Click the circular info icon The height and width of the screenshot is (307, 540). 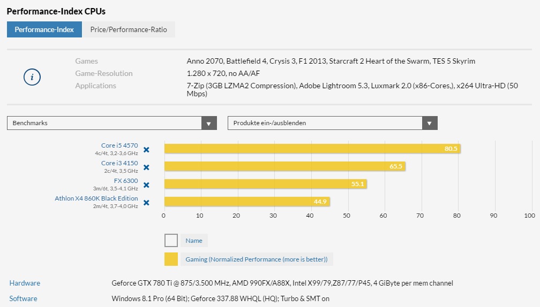32,76
